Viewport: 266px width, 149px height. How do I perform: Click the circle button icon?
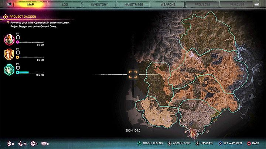(249, 143)
